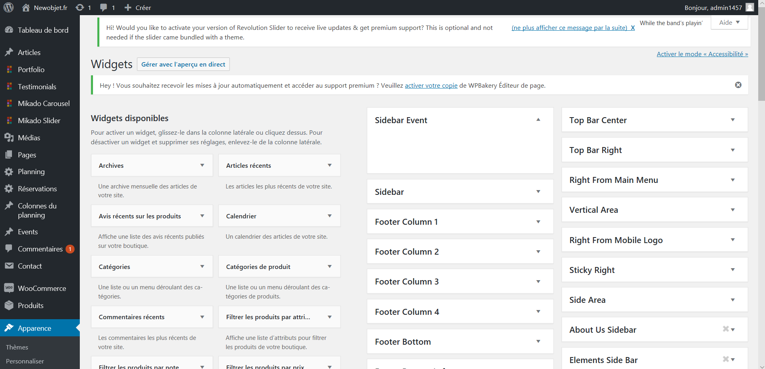The width and height of the screenshot is (765, 369).
Task: Collapse the Sidebar Event widget area
Action: tap(538, 120)
